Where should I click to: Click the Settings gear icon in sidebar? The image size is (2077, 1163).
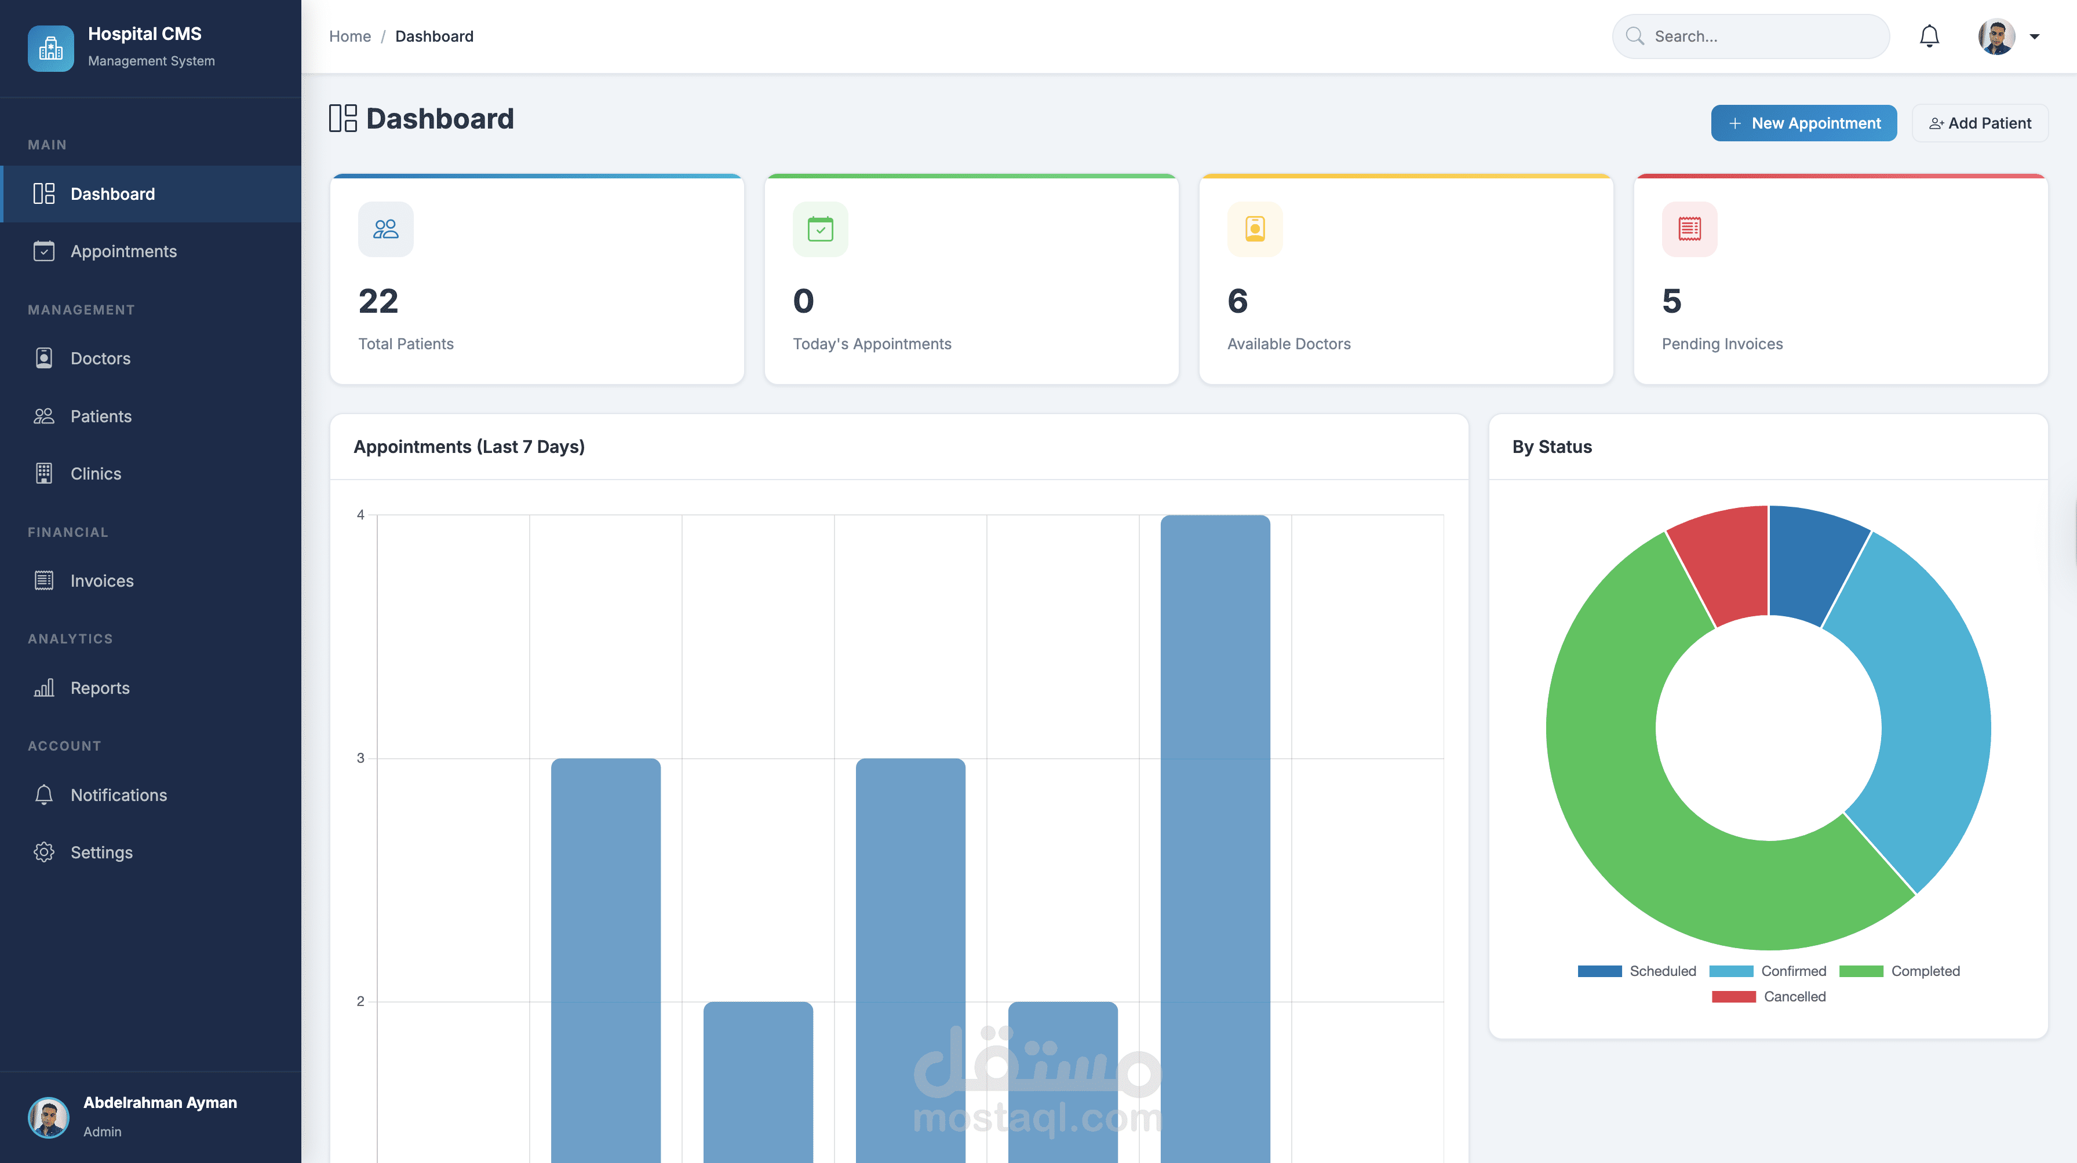point(43,852)
